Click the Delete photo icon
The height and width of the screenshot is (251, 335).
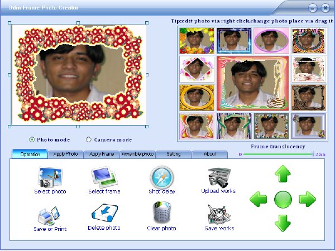(x=105, y=213)
